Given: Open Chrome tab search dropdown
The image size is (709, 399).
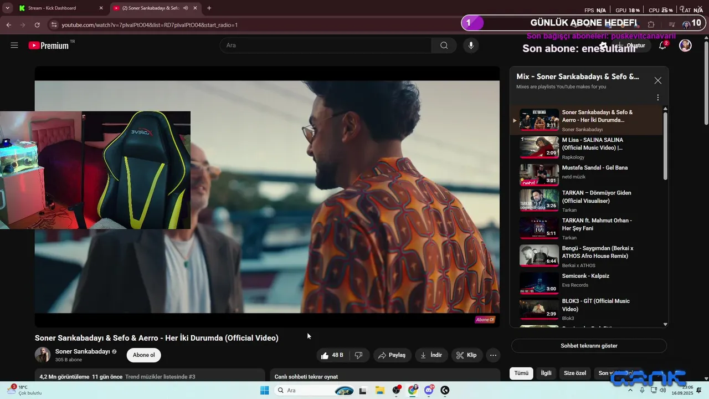Looking at the screenshot, I should [7, 8].
